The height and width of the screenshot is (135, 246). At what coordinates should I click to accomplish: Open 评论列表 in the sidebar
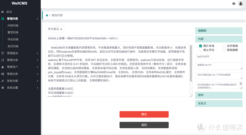coord(13,39)
